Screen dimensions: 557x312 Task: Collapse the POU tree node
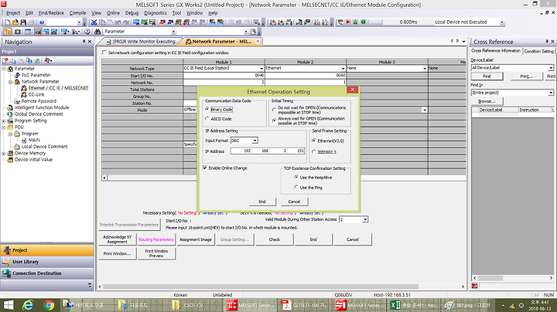coord(4,127)
